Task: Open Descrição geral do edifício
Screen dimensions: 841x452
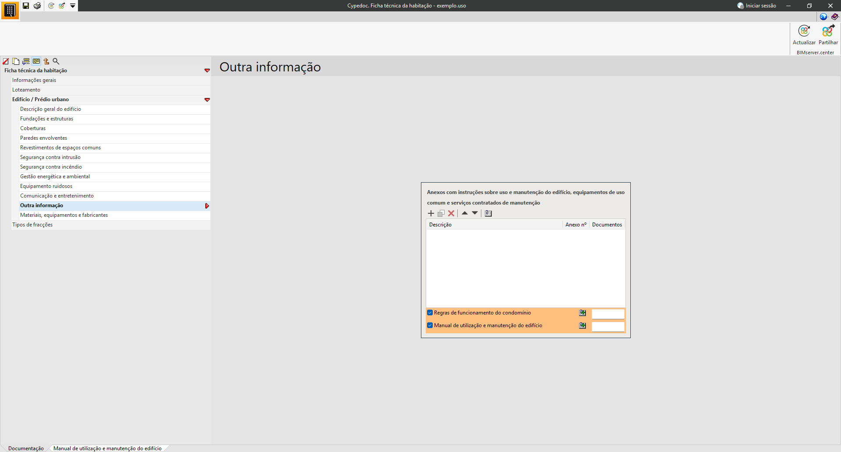Action: (x=115, y=109)
